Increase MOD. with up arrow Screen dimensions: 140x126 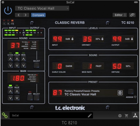(x=23, y=59)
